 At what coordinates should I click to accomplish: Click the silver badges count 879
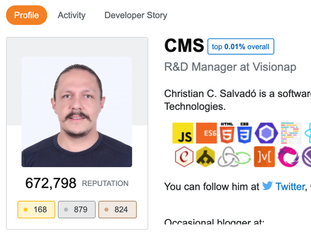point(77,209)
